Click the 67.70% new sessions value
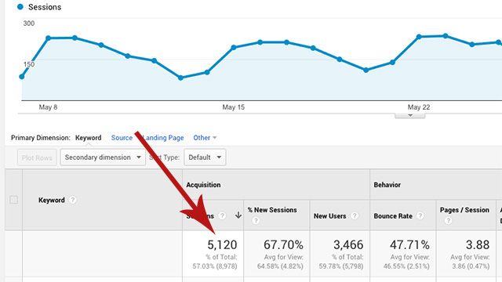The height and width of the screenshot is (282, 502). tap(283, 245)
